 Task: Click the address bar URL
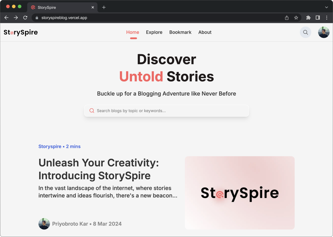pos(64,18)
